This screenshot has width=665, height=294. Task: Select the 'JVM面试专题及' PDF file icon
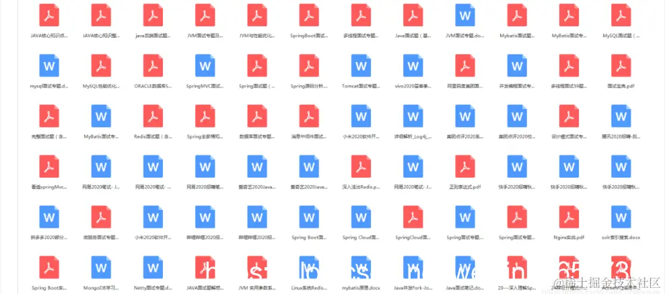point(205,15)
